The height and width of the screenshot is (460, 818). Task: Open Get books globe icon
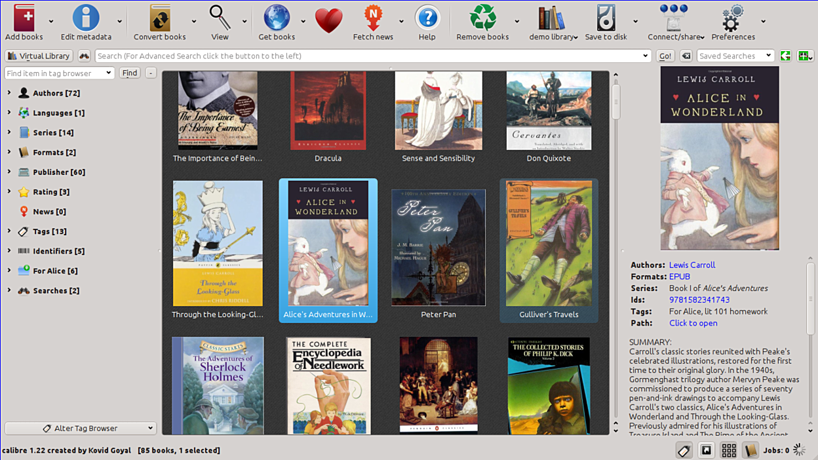click(277, 19)
